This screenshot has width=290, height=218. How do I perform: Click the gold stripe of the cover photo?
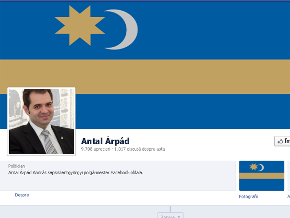pos(145,77)
